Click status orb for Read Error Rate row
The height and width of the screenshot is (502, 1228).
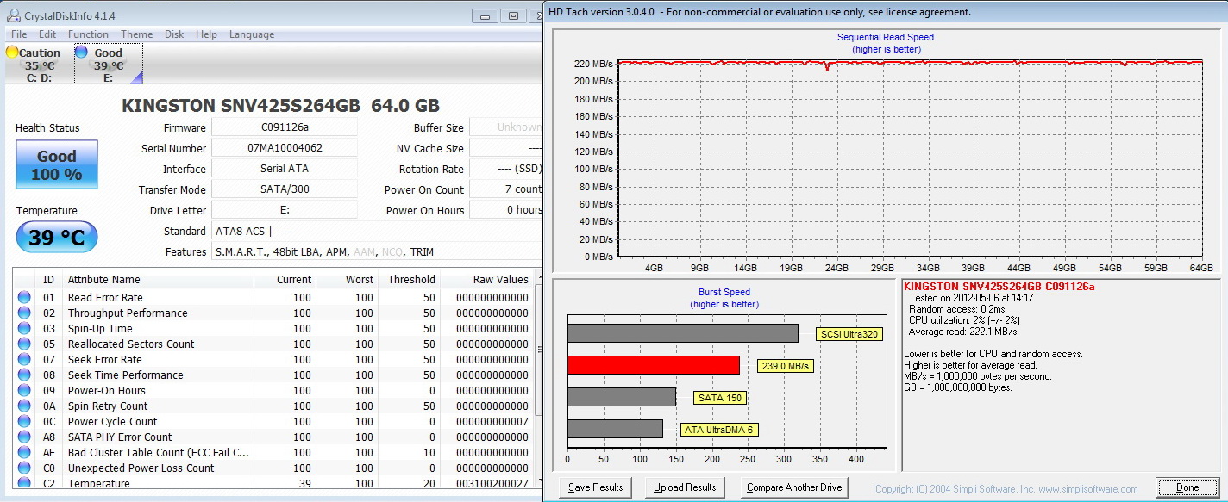pyautogui.click(x=24, y=298)
